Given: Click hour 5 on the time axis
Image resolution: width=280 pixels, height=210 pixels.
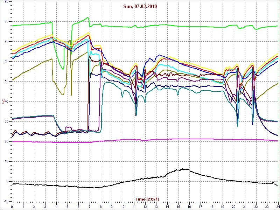Looking at the screenshot, I should click(68, 206).
